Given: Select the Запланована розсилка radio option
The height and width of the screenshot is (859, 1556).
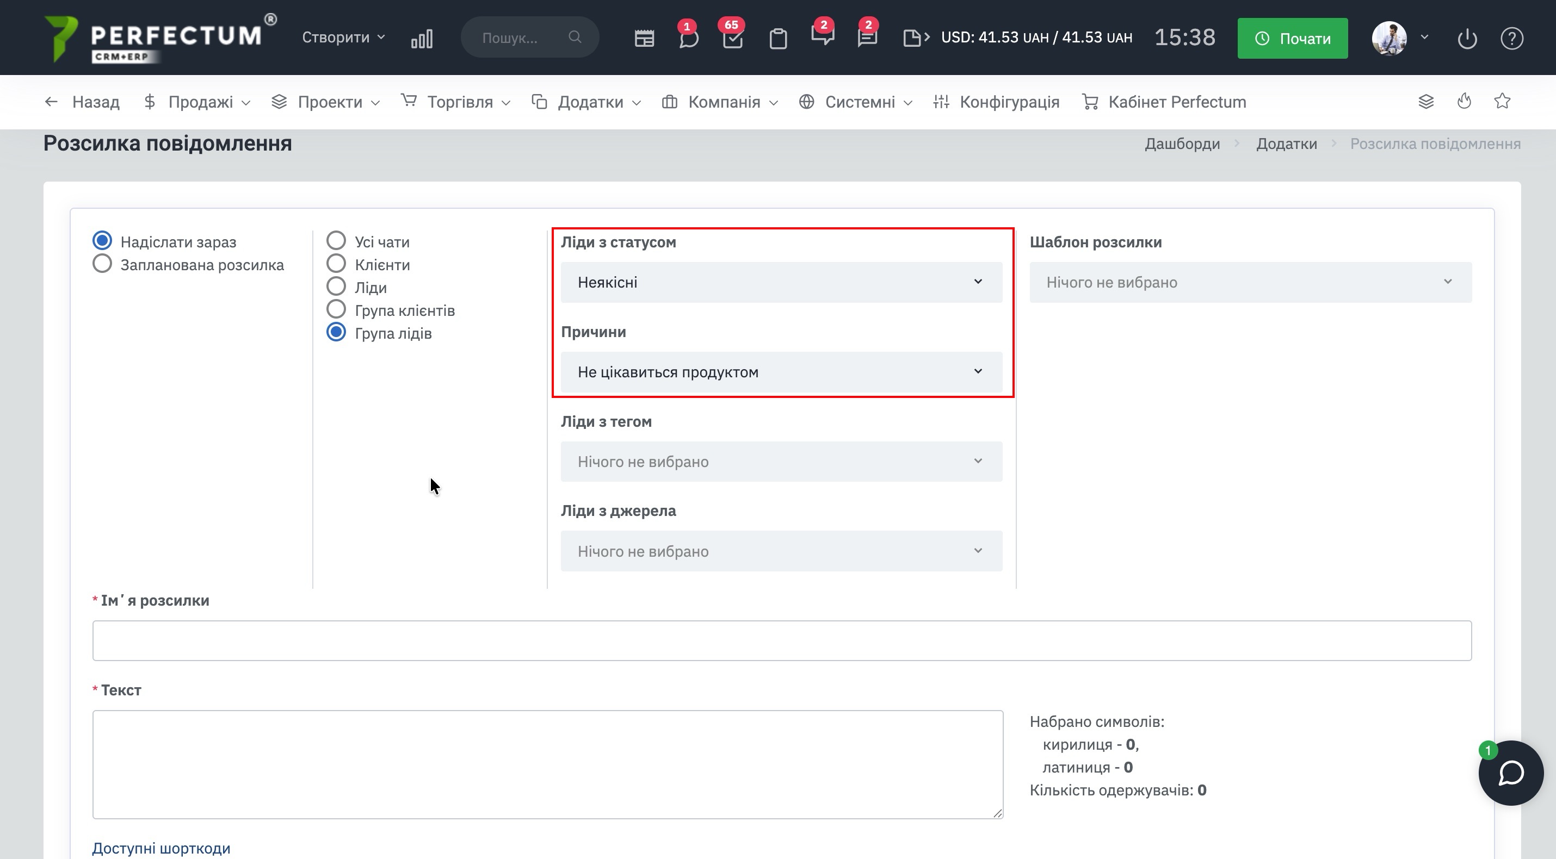Looking at the screenshot, I should tap(102, 264).
